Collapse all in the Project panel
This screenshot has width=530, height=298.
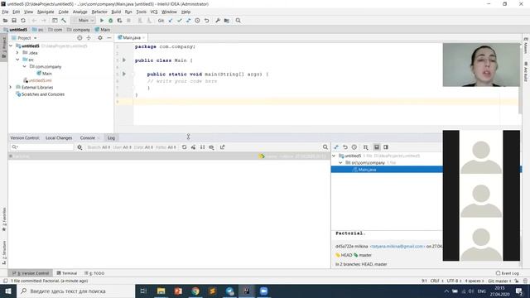pos(89,38)
